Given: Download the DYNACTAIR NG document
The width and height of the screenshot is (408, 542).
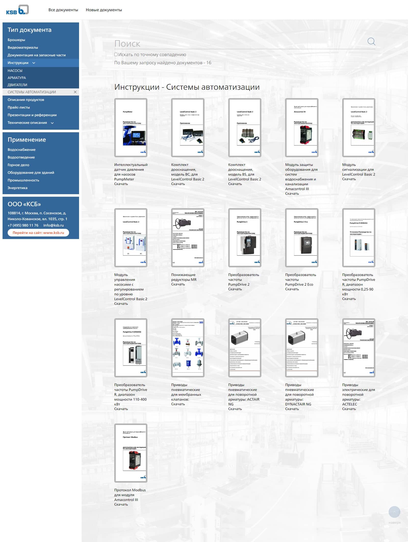Looking at the screenshot, I should [x=292, y=409].
